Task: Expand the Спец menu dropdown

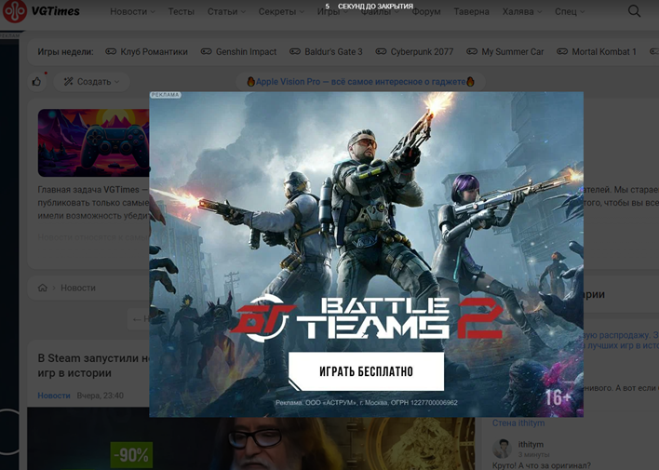Action: pyautogui.click(x=570, y=12)
